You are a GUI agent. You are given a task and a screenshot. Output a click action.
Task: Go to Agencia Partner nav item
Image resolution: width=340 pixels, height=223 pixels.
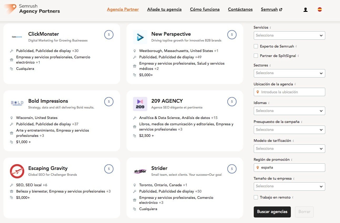(x=123, y=9)
